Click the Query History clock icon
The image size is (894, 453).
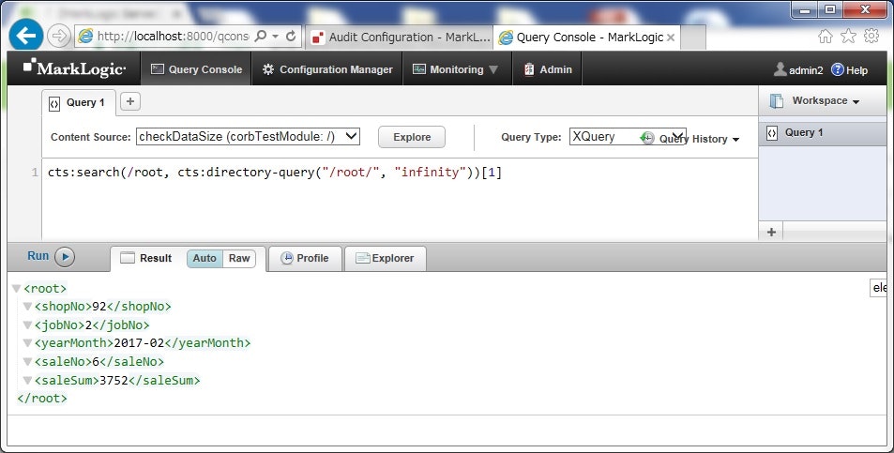(x=647, y=138)
